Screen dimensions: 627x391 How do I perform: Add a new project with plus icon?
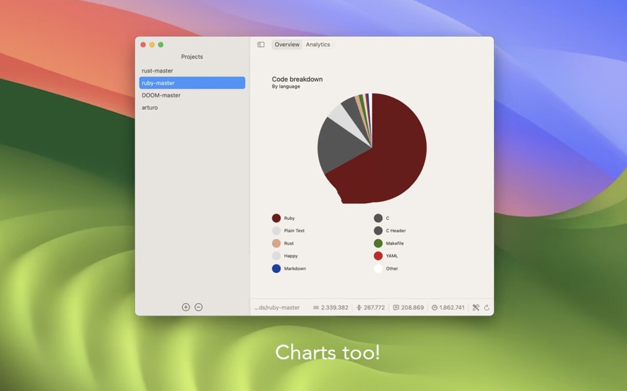point(186,307)
